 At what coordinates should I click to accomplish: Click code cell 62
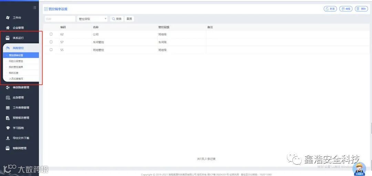tap(62, 34)
